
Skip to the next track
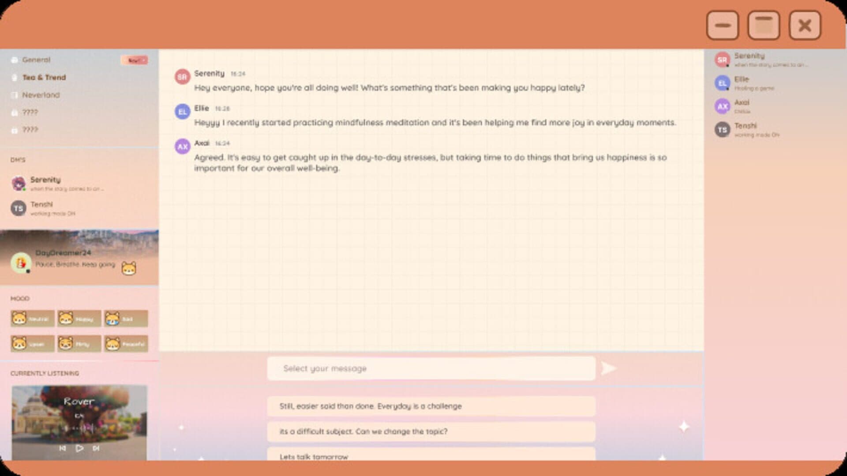[x=96, y=448]
